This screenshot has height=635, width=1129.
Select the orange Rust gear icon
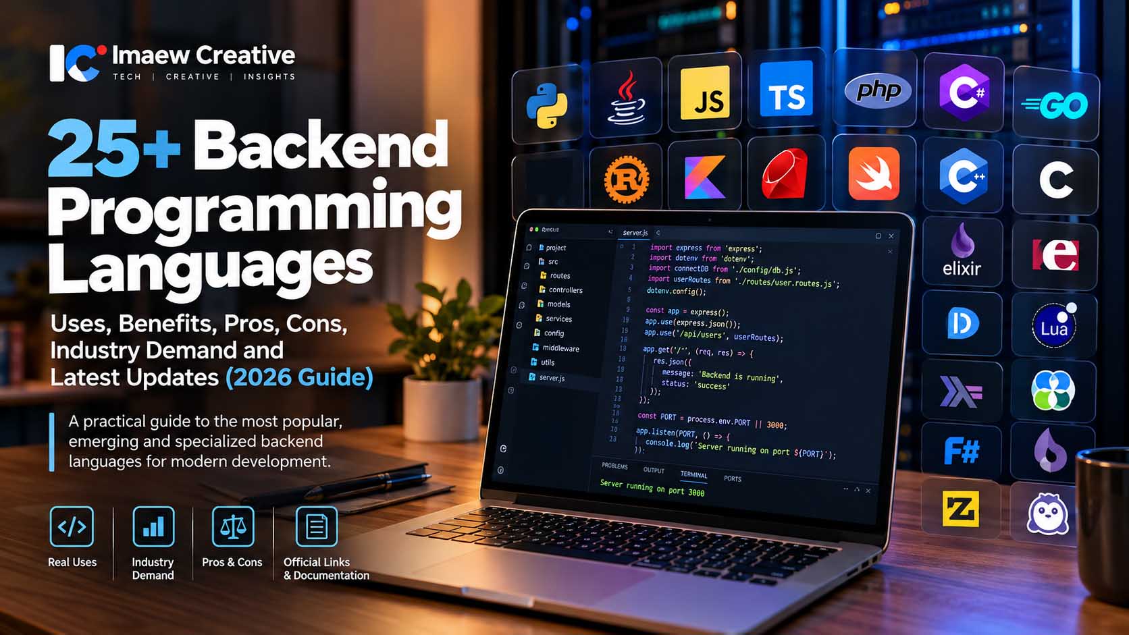click(627, 180)
